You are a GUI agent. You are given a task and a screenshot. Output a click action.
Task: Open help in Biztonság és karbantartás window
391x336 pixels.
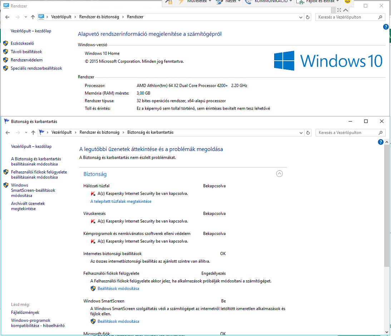pos(381,142)
